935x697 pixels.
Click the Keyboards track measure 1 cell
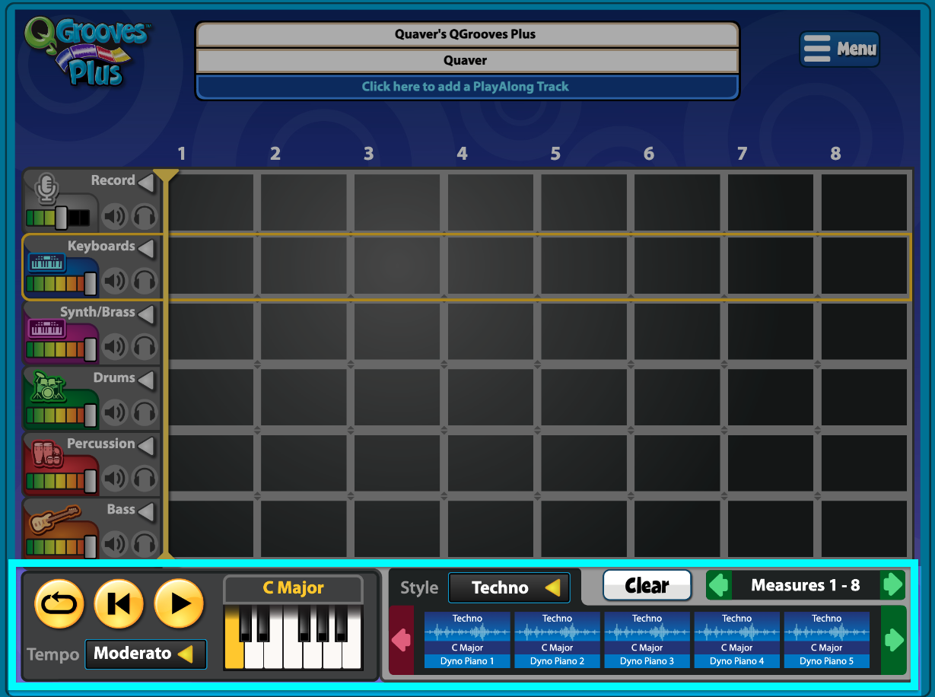click(x=211, y=266)
